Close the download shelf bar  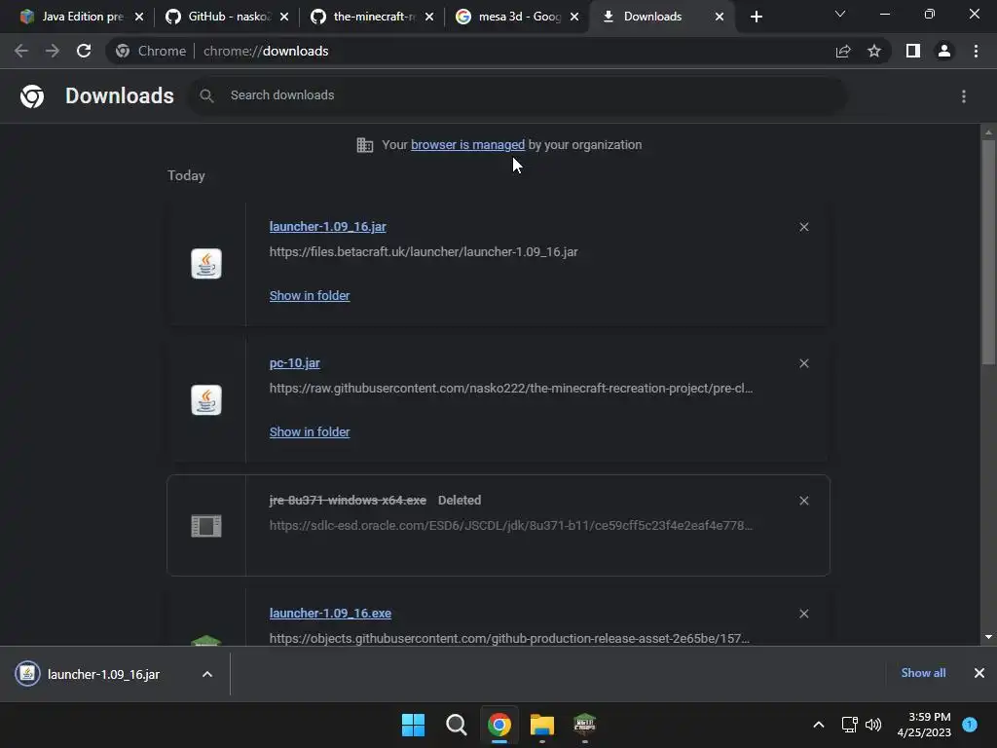pyautogui.click(x=979, y=673)
